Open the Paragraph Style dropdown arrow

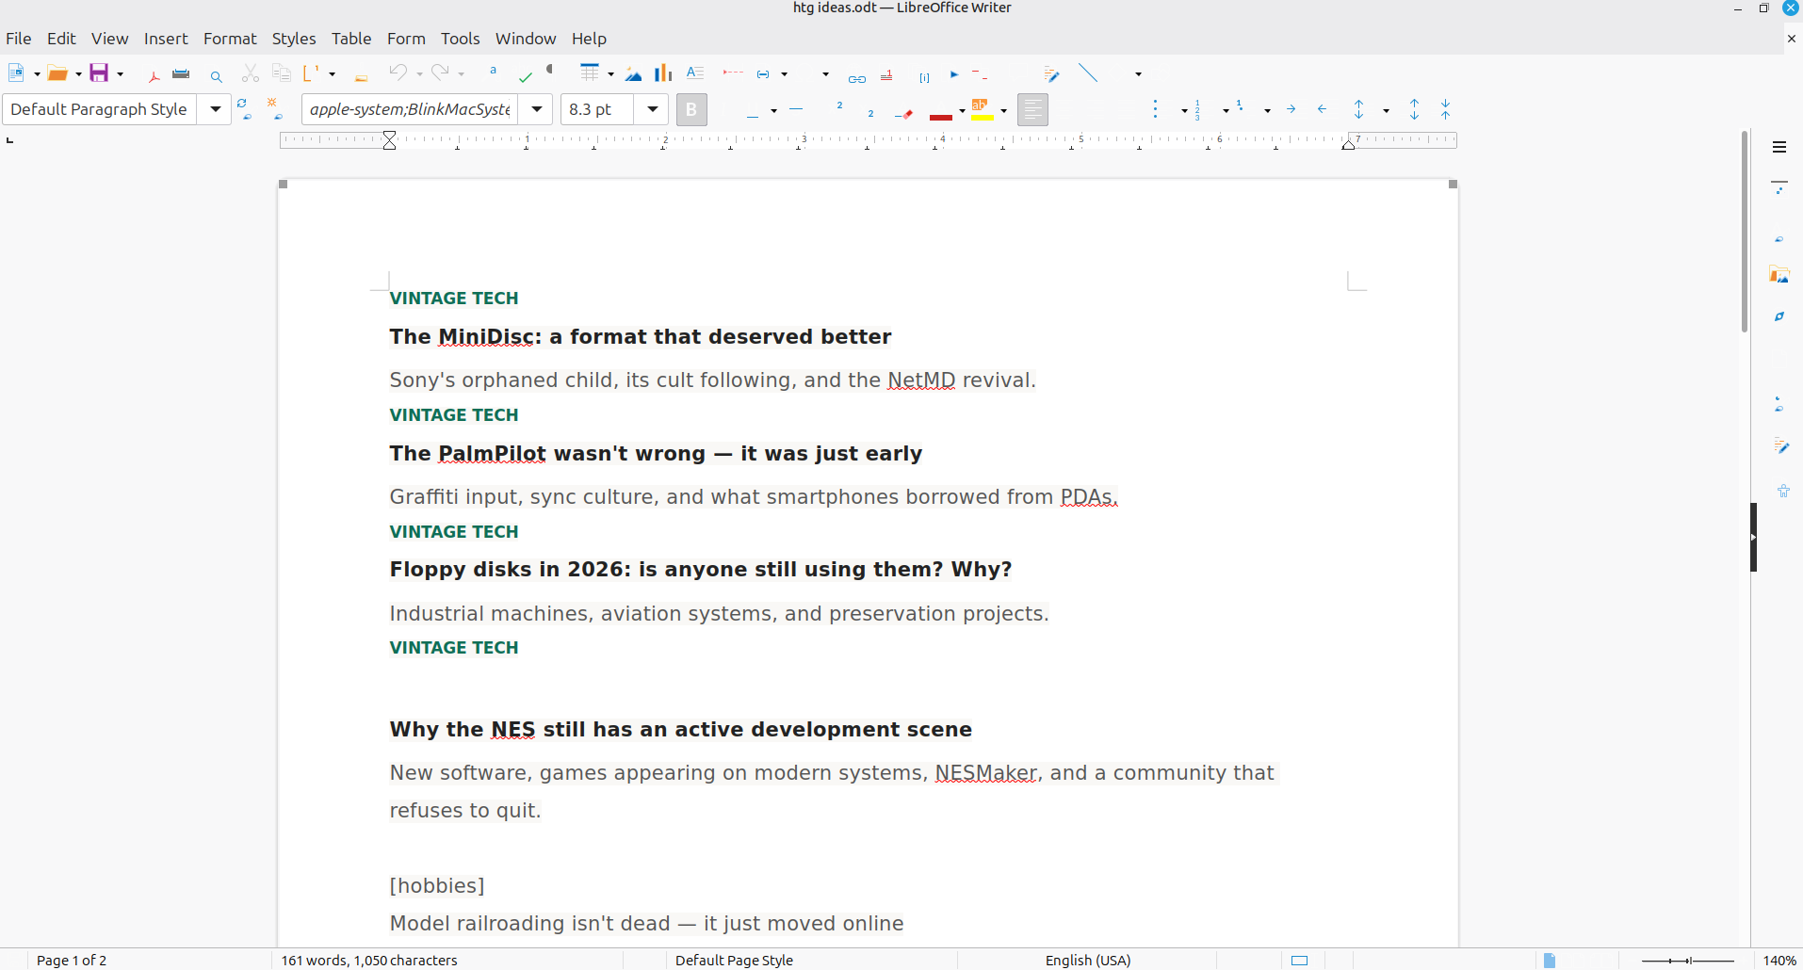tap(216, 109)
